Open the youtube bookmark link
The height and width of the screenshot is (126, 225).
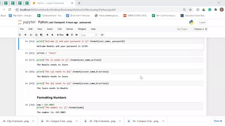(x=107, y=15)
